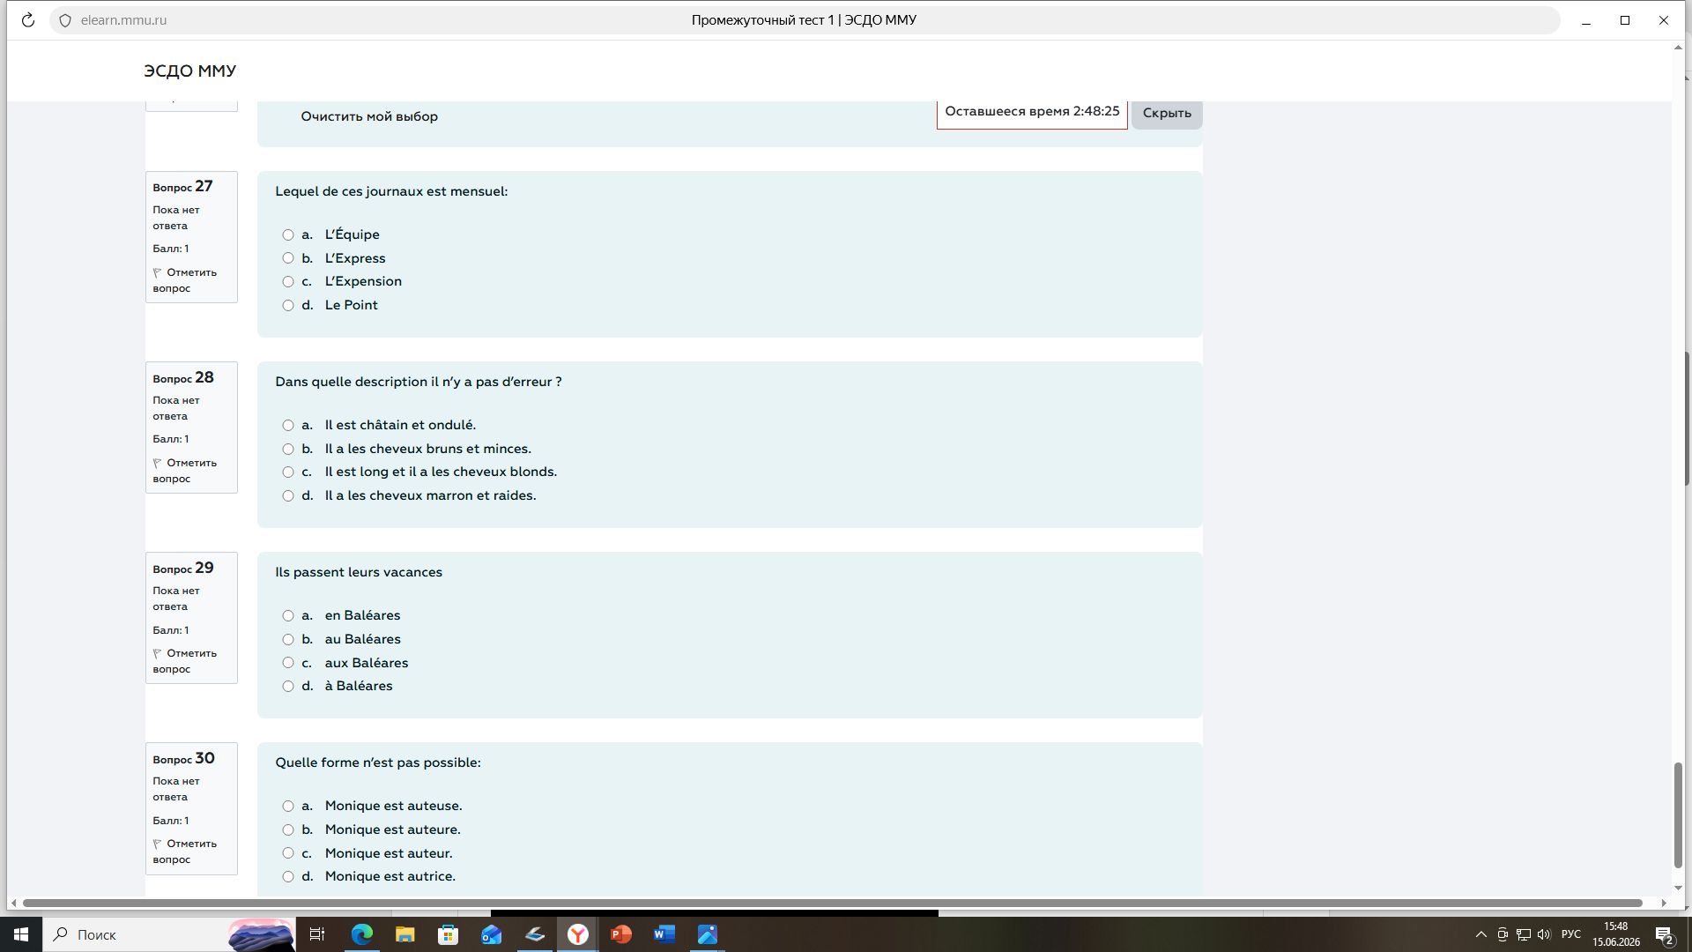Reload the page with the refresh icon
Screen dimensions: 1692x952
pyautogui.click(x=28, y=20)
